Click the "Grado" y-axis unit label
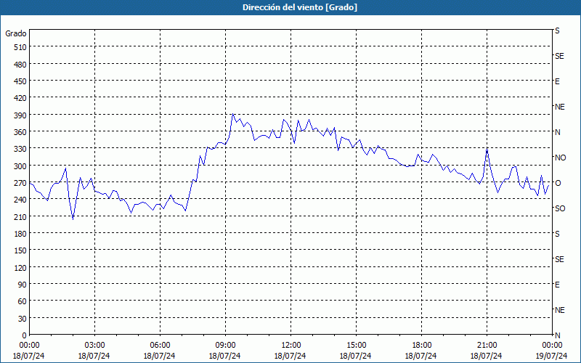581x363 pixels. [16, 33]
